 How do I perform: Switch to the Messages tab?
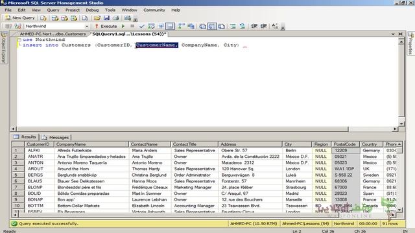[56, 137]
